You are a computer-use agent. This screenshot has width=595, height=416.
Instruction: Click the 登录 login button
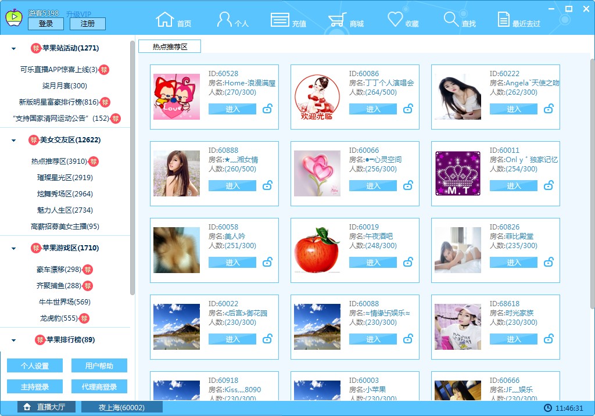46,23
